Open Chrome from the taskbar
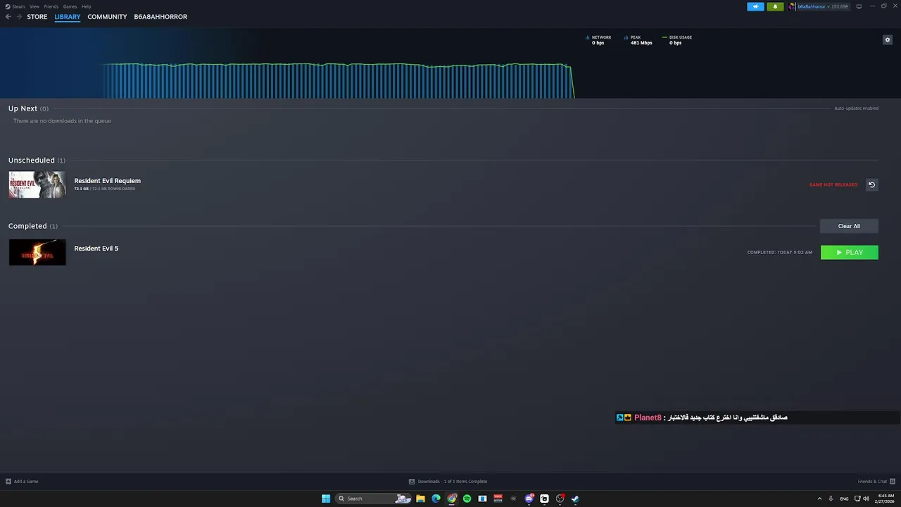 [452, 499]
